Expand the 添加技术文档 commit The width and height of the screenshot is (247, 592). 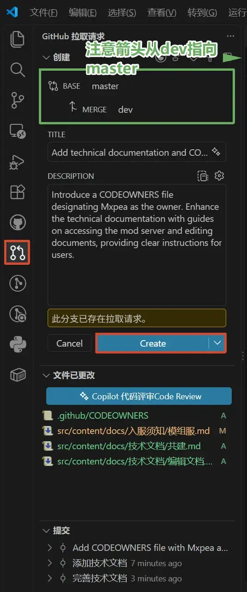(x=50, y=563)
